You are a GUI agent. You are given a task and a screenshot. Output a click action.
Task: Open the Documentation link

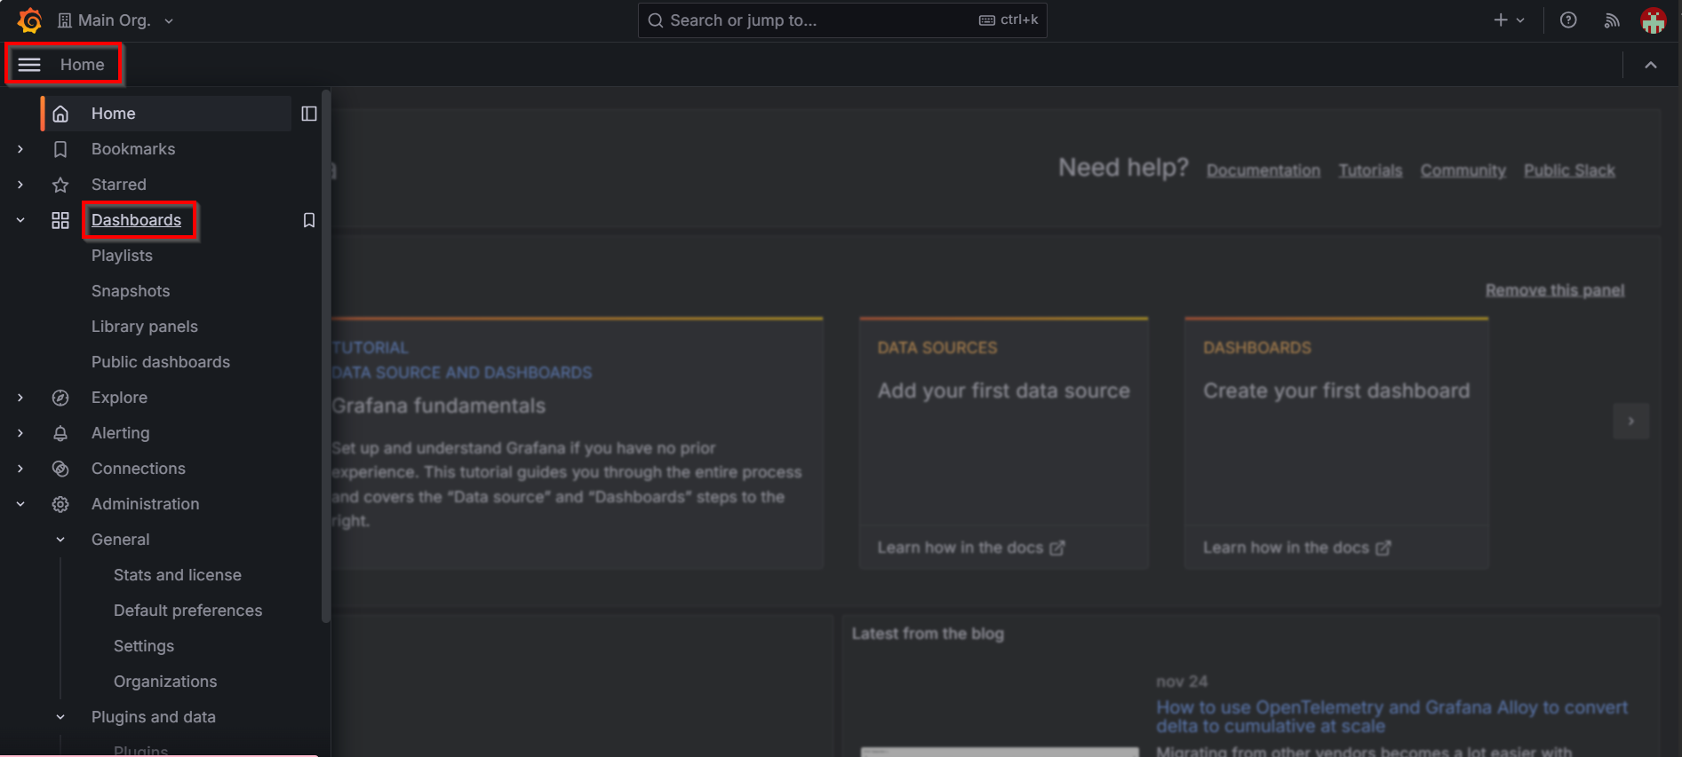tap(1263, 170)
